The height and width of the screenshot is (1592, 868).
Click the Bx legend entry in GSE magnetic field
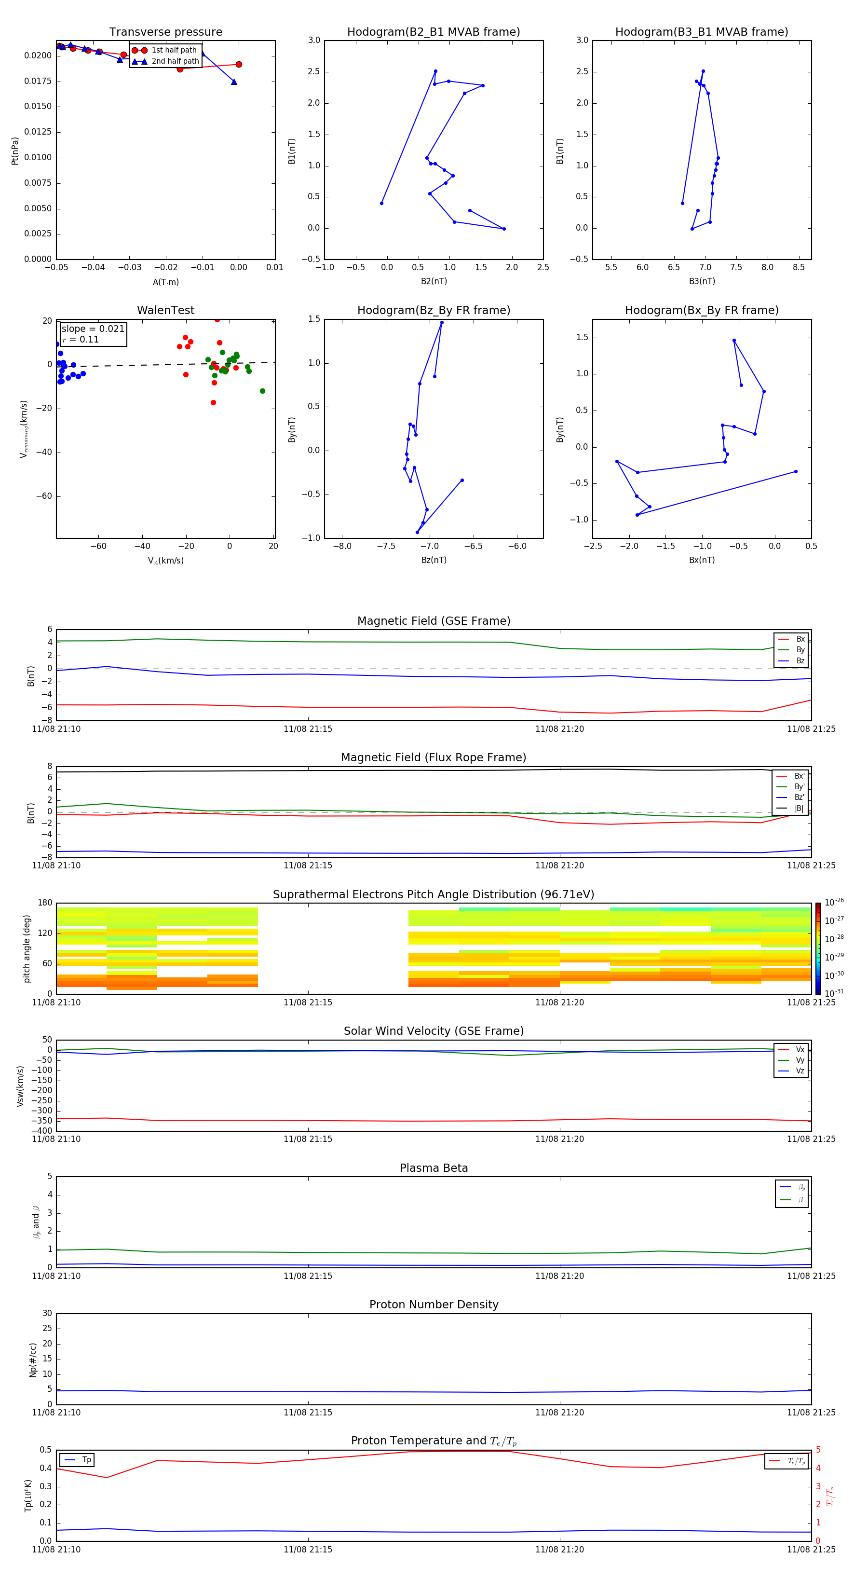(791, 639)
